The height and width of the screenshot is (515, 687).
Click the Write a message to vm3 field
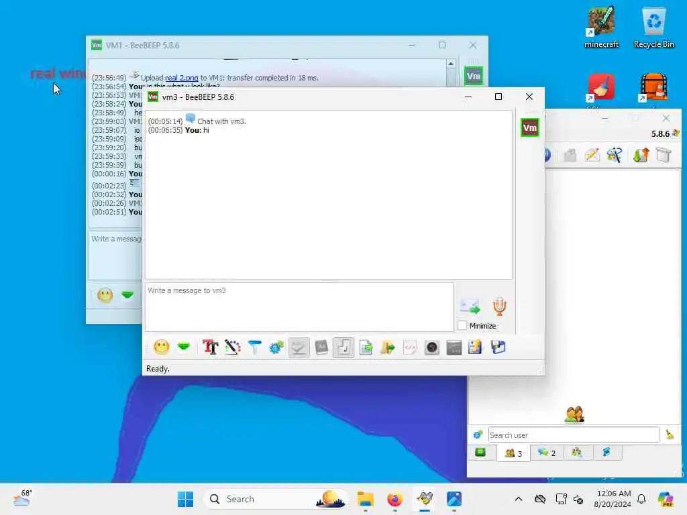pos(299,307)
